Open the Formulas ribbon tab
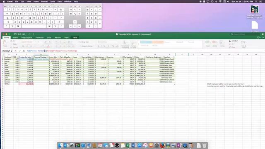Screen dimensions: 265x149 pos(40,38)
